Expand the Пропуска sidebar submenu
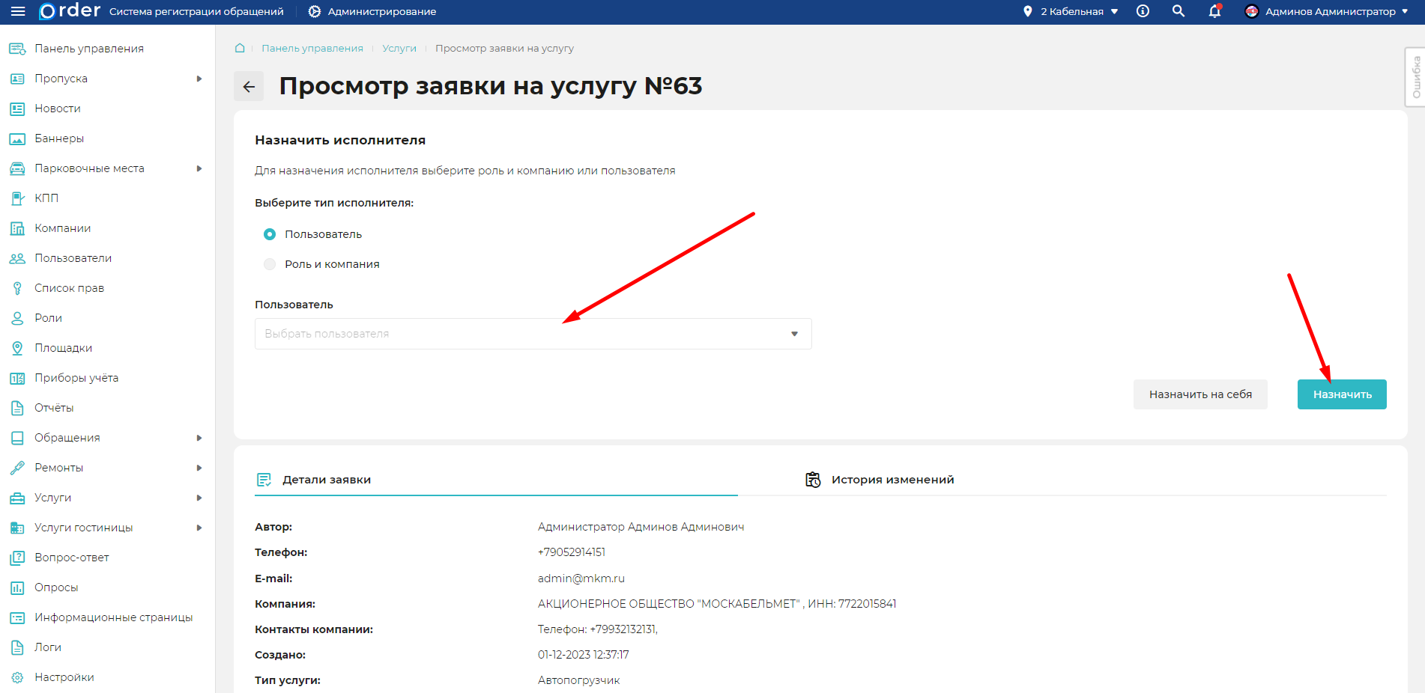The height and width of the screenshot is (693, 1425). (199, 79)
